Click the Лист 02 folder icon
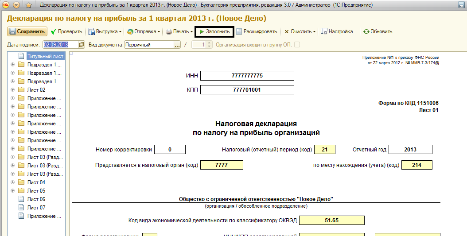This screenshot has width=467, height=236. (21, 89)
